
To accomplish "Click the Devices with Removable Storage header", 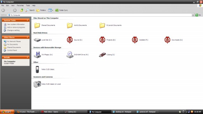I will click(x=47, y=47).
